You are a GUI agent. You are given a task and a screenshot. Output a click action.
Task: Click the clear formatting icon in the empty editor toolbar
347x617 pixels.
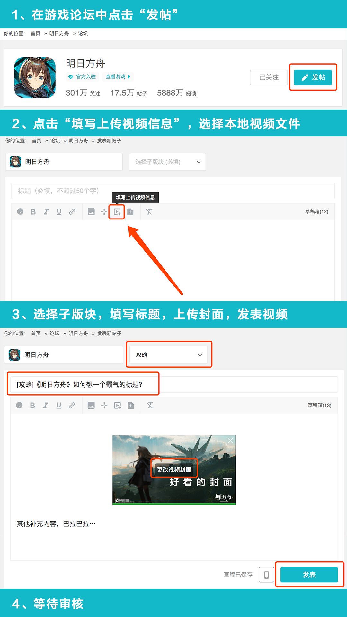149,211
